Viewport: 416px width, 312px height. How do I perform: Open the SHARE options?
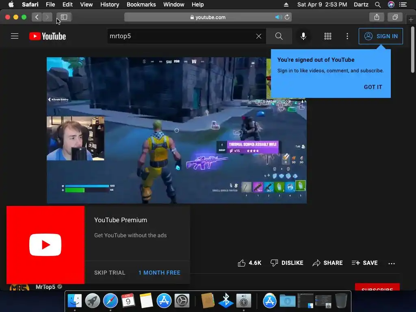(x=327, y=263)
